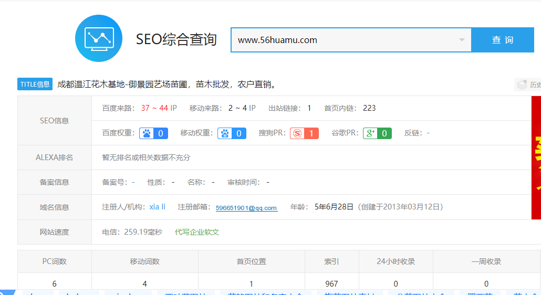Click the PC词数 value 6
This screenshot has width=541, height=295.
coord(55,284)
